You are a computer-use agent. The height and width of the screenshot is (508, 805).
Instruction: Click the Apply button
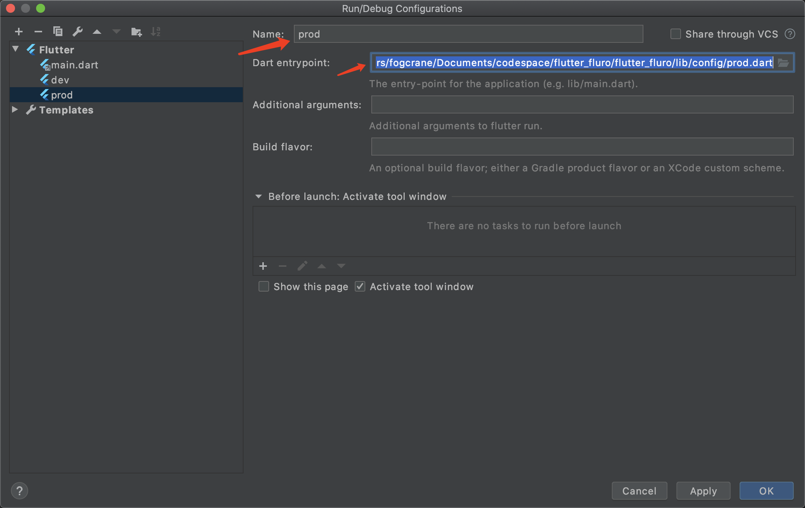point(703,491)
